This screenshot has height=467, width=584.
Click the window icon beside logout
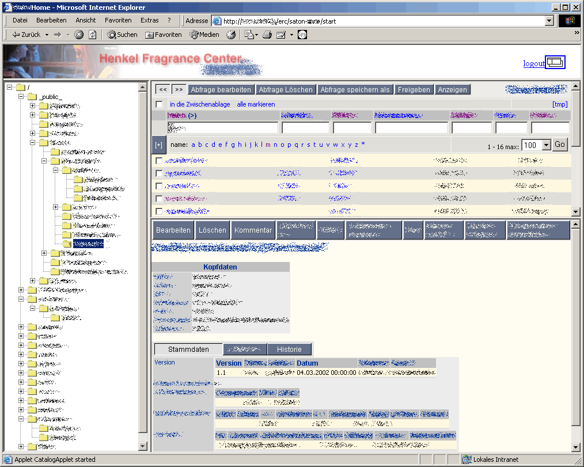click(555, 62)
